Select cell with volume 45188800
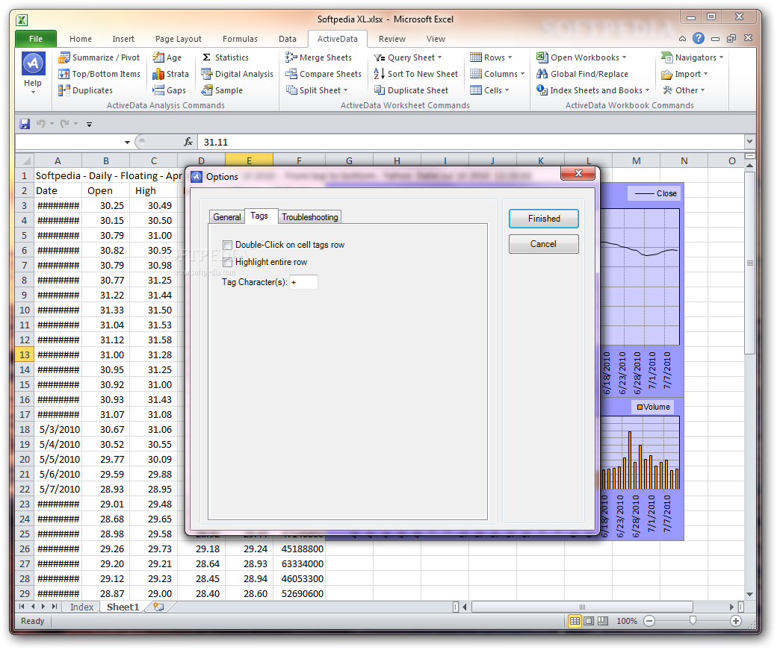 (x=300, y=549)
